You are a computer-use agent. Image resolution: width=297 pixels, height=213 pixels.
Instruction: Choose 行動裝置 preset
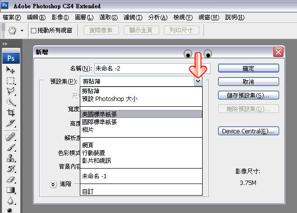tap(141, 153)
